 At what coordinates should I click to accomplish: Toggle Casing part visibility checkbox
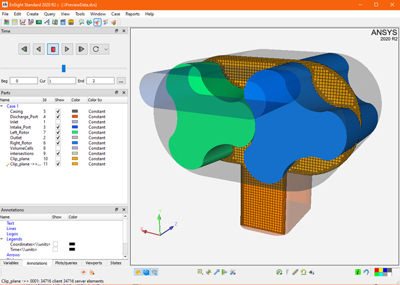(x=58, y=111)
